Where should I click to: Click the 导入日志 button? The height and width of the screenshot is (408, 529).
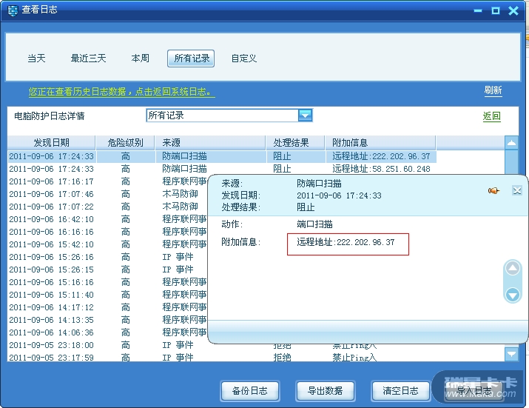[474, 391]
